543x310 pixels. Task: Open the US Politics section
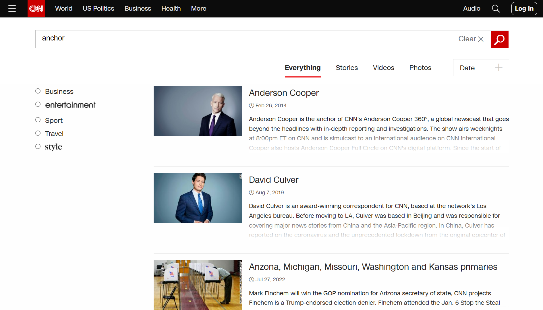point(98,9)
